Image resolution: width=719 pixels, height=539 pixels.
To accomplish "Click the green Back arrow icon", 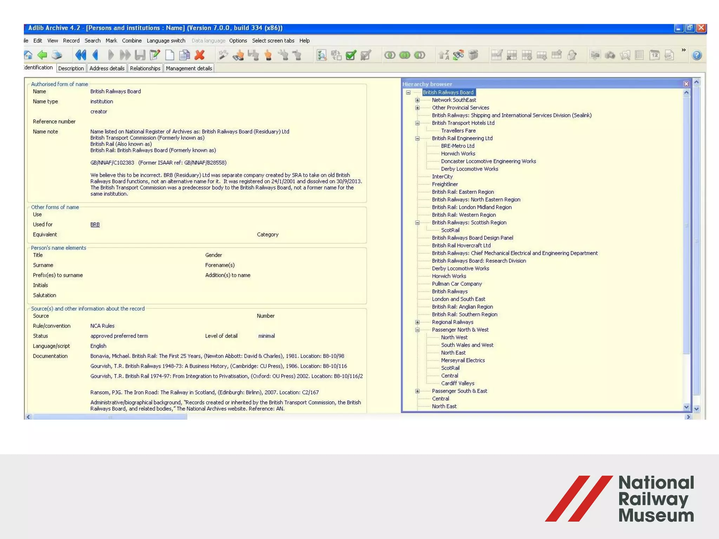I will coord(42,55).
